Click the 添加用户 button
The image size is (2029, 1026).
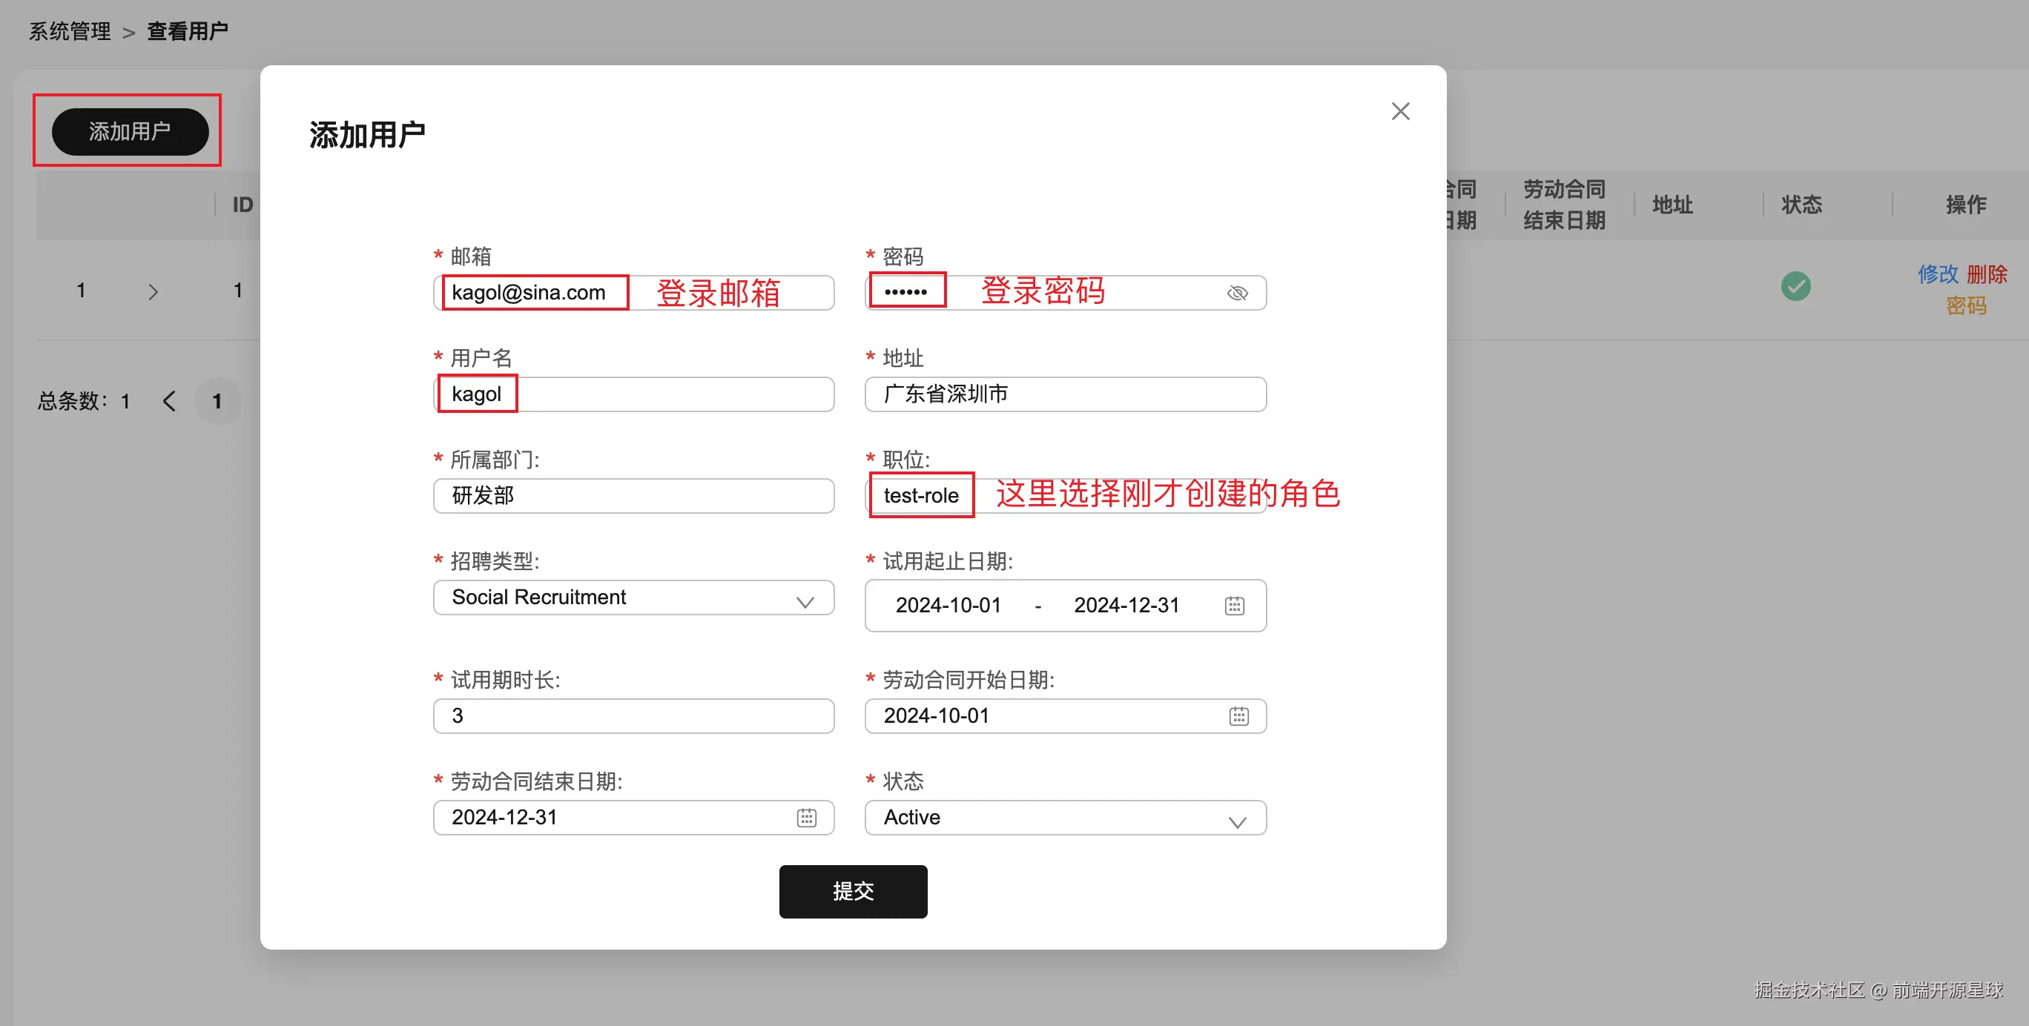coord(130,131)
